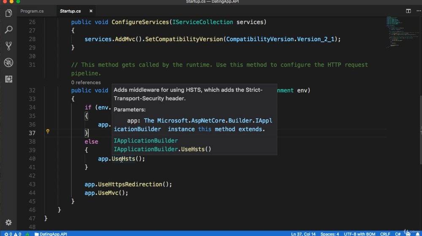Open the Source Control view
The image size is (422, 236).
point(8,46)
